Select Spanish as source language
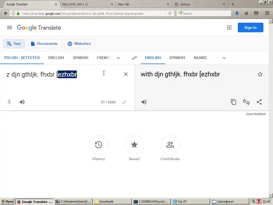 pos(81,58)
